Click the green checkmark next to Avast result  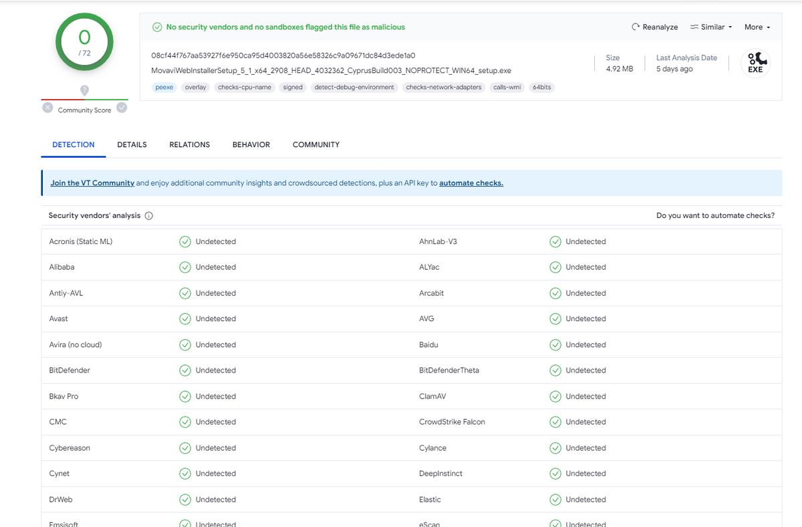[x=184, y=318]
